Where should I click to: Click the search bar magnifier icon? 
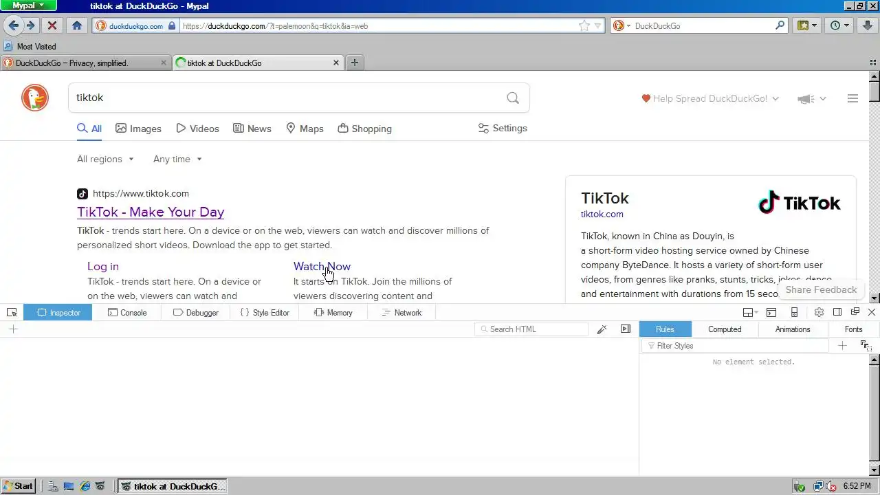pyautogui.click(x=780, y=25)
